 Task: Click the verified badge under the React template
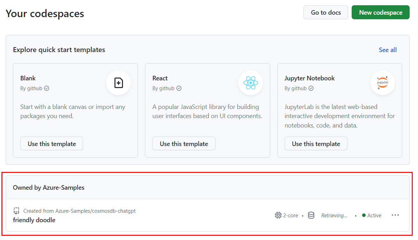pos(179,88)
